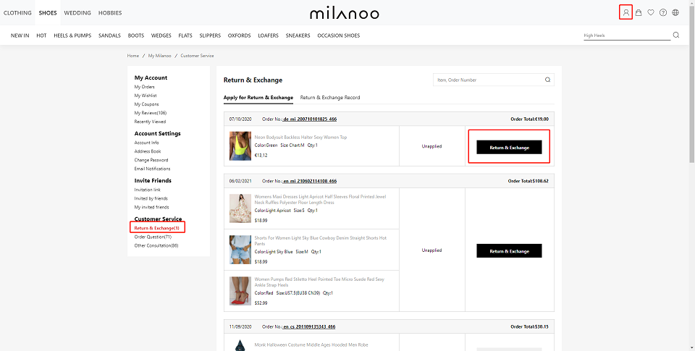Screen dimensions: 695x351
Task: Open the denim shorts product thumbnail
Action: coord(240,250)
